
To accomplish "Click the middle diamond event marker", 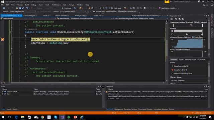I will coord(187,34).
